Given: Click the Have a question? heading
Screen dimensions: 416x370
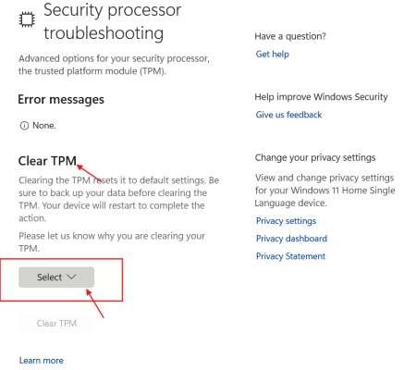Looking at the screenshot, I should point(290,36).
